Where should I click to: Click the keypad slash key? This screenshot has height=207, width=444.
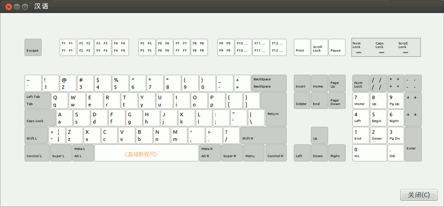pyautogui.click(x=378, y=84)
